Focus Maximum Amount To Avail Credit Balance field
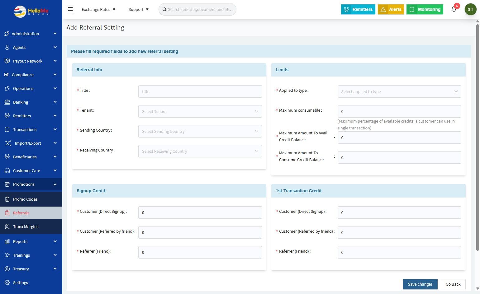Image resolution: width=480 pixels, height=294 pixels. (x=399, y=138)
